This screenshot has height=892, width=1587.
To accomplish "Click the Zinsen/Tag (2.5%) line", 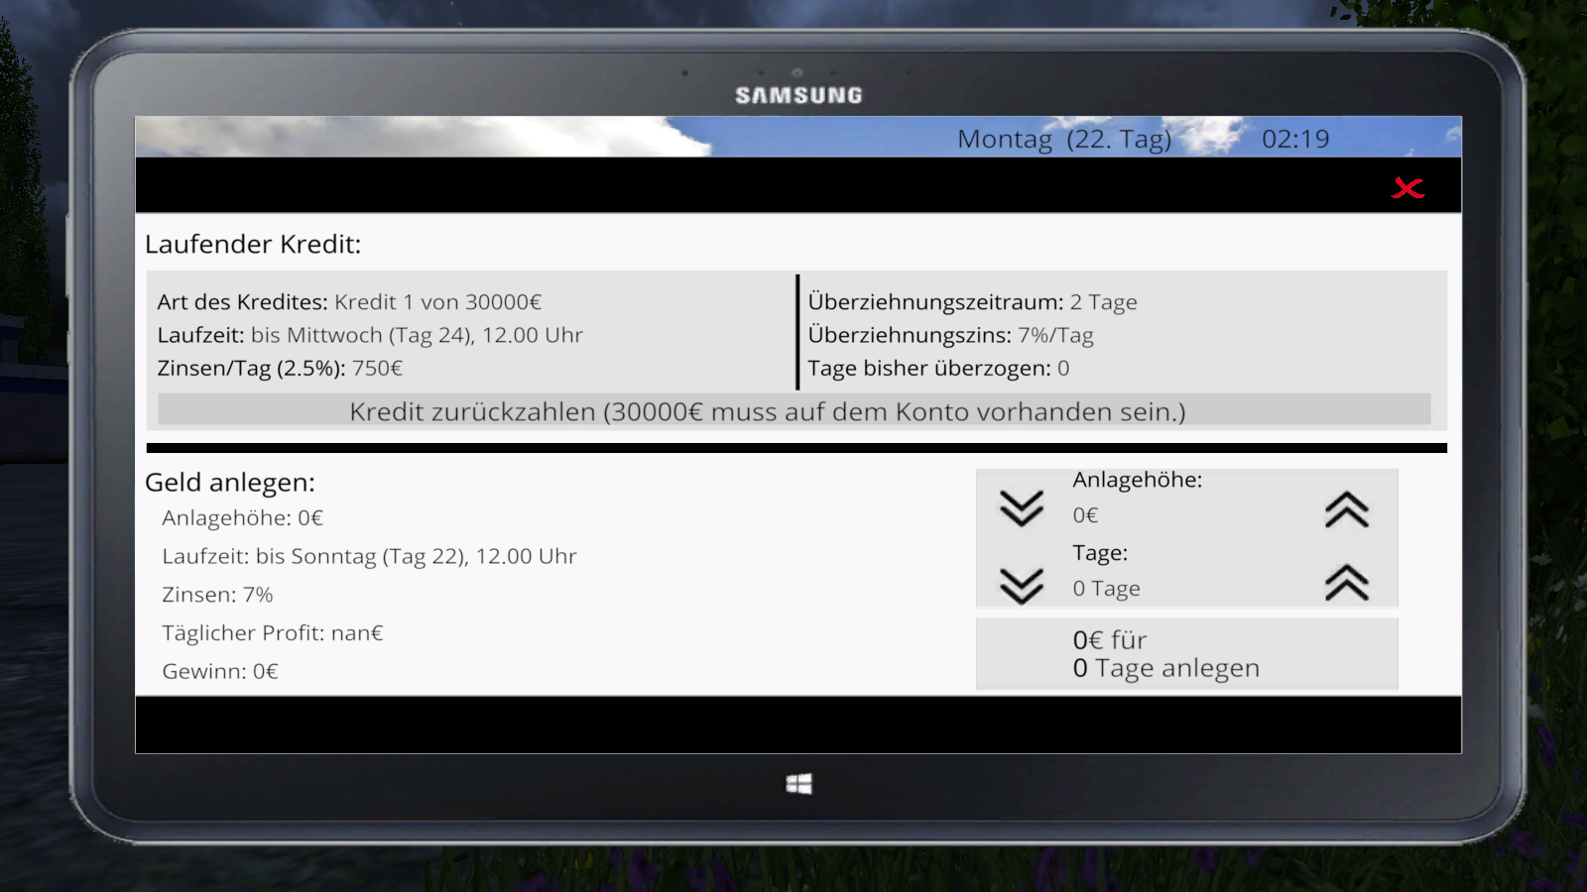I will tap(280, 369).
